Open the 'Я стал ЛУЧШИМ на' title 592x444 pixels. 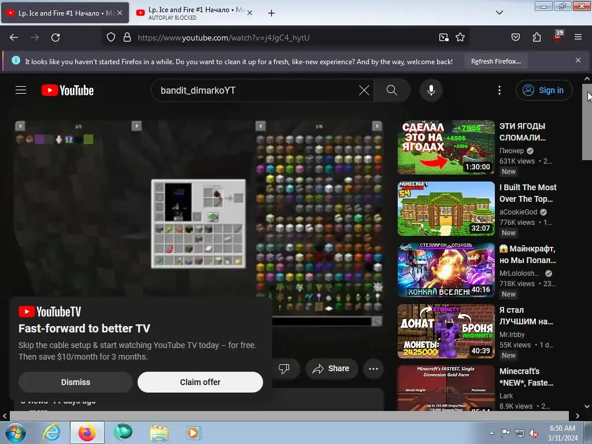coord(526,316)
